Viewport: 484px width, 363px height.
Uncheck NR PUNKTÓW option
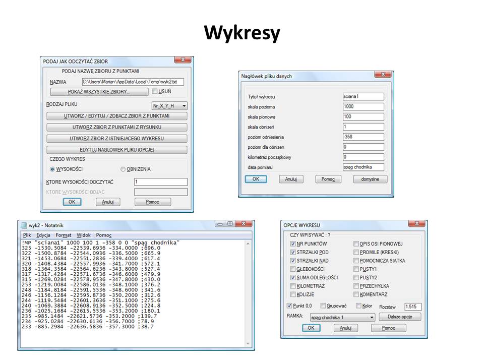[x=293, y=244]
